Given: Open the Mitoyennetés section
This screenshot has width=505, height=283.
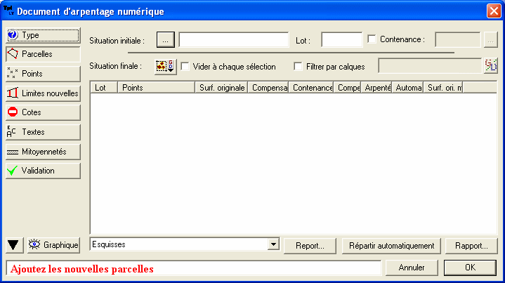Looking at the screenshot, I should (42, 151).
